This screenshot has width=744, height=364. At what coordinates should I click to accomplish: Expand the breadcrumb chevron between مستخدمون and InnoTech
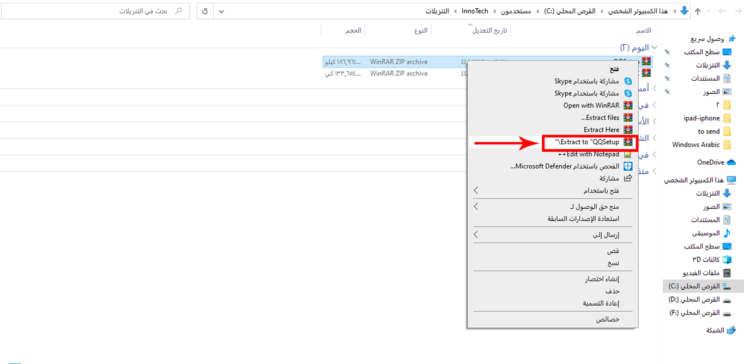coord(495,11)
